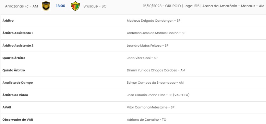Click the Brusque team crest
Image resolution: width=266 pixels, height=124 pixels.
point(76,6)
